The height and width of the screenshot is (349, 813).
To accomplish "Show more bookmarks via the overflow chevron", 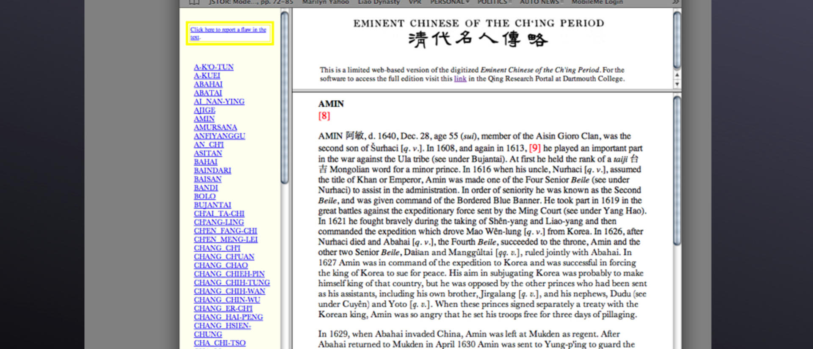I will point(675,3).
